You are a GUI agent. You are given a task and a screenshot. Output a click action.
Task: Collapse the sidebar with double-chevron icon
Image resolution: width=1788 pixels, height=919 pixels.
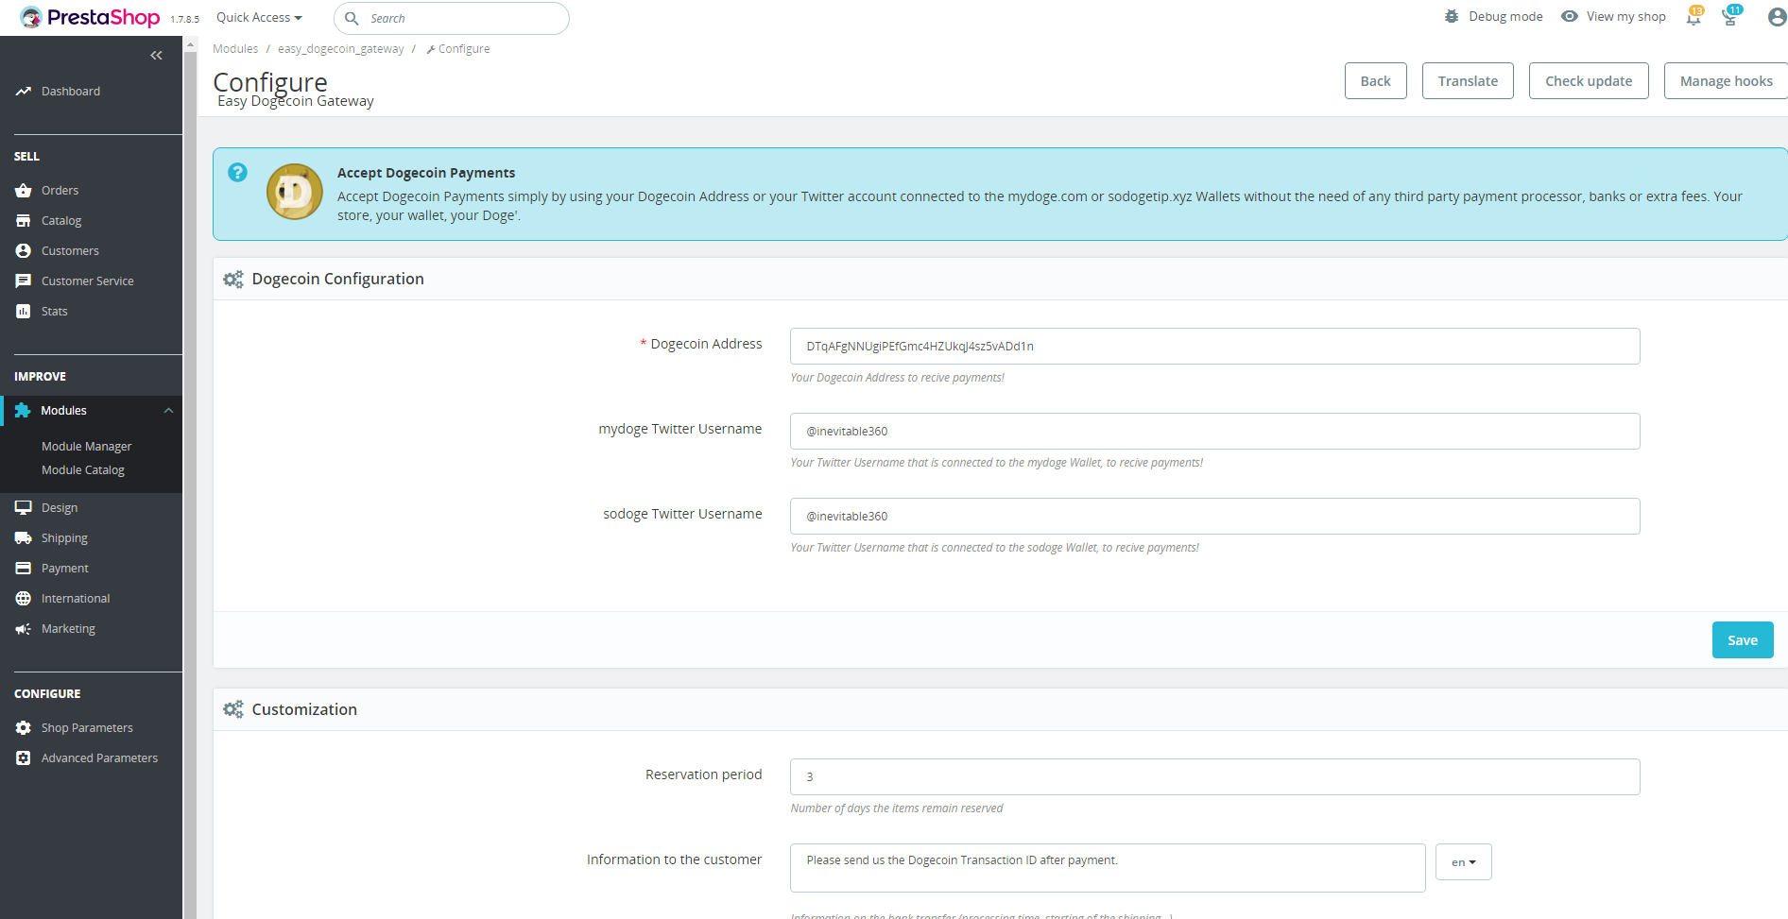click(x=156, y=56)
